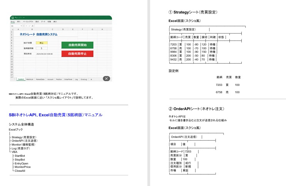Click the undo arrow in Excel title bar
Viewport: 286px width, 186px height.
coord(16,18)
